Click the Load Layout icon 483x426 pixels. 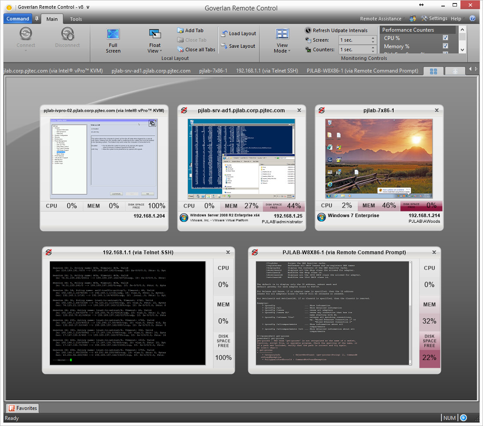click(224, 34)
